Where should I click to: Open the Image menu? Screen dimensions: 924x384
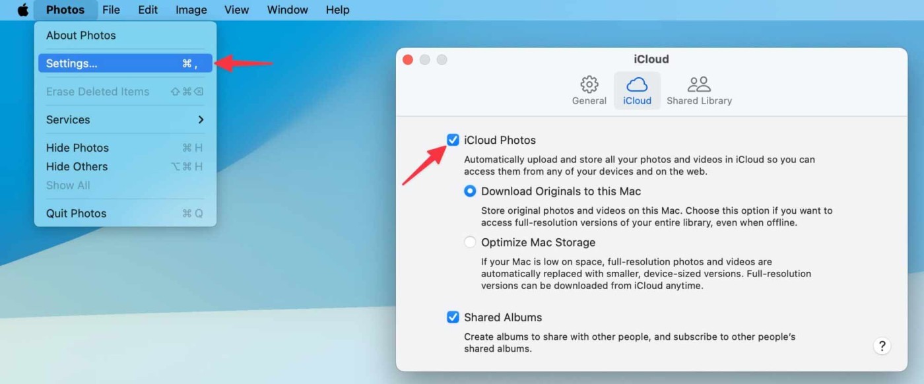click(x=191, y=10)
